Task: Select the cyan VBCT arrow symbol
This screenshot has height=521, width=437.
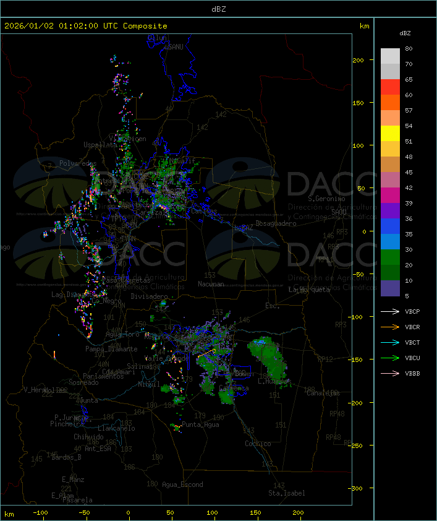Action: (x=390, y=342)
